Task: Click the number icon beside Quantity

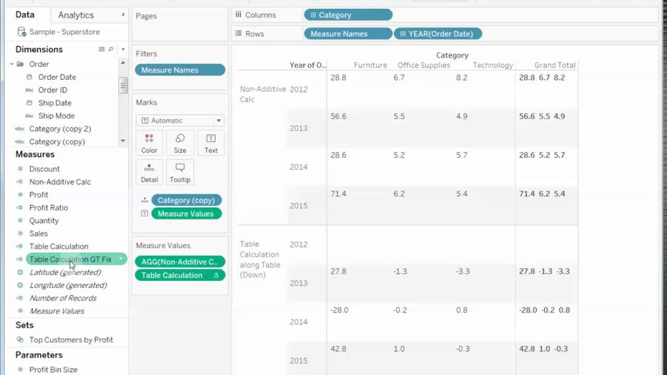Action: (x=20, y=221)
